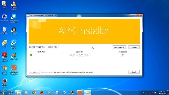The height and width of the screenshot is (95, 169).
Task: Open the Recycle Bin
Action: pyautogui.click(x=4, y=31)
